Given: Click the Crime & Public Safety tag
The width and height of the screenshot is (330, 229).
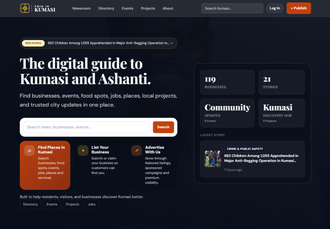Looking at the screenshot, I should coord(245,149).
